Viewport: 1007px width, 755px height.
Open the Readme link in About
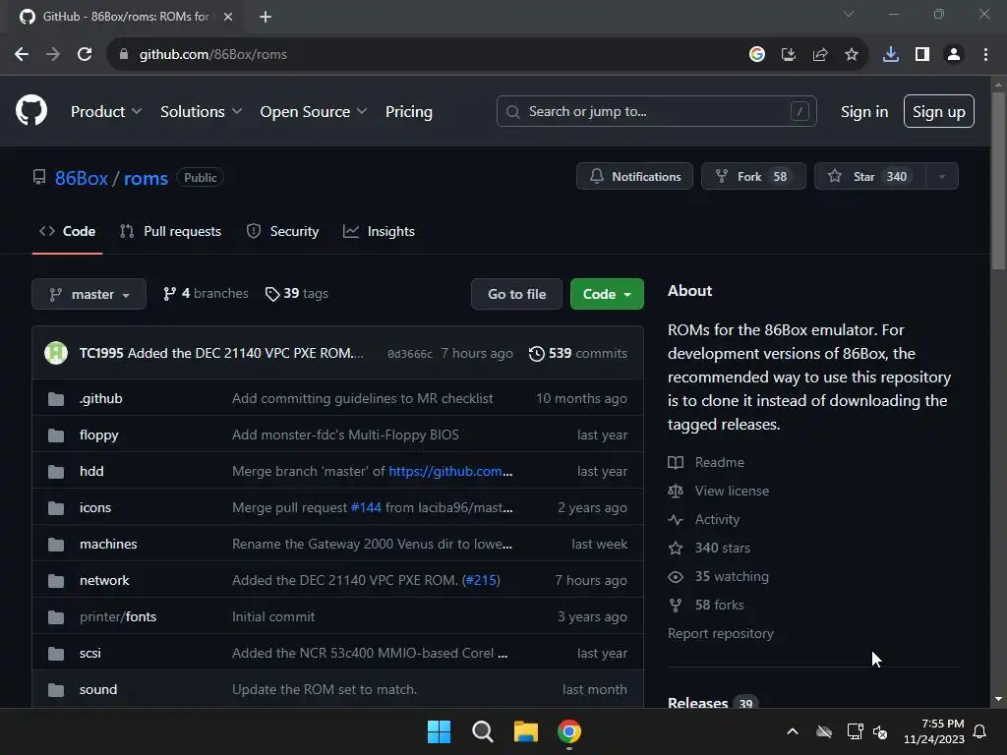(x=719, y=462)
